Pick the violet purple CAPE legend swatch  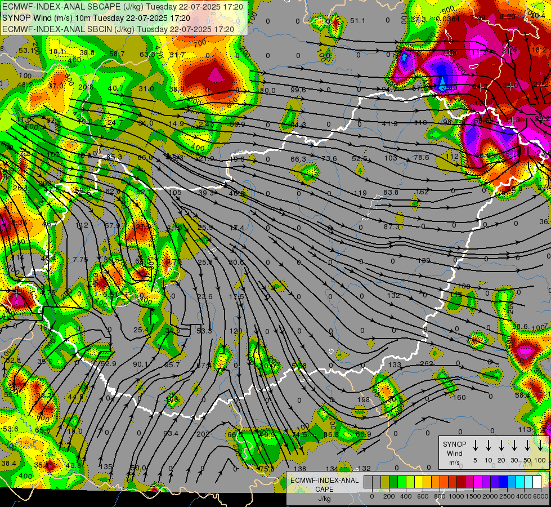pyautogui.click(x=486, y=482)
